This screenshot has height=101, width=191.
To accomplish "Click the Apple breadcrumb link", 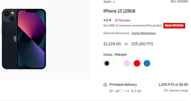I will [x=107, y=2].
